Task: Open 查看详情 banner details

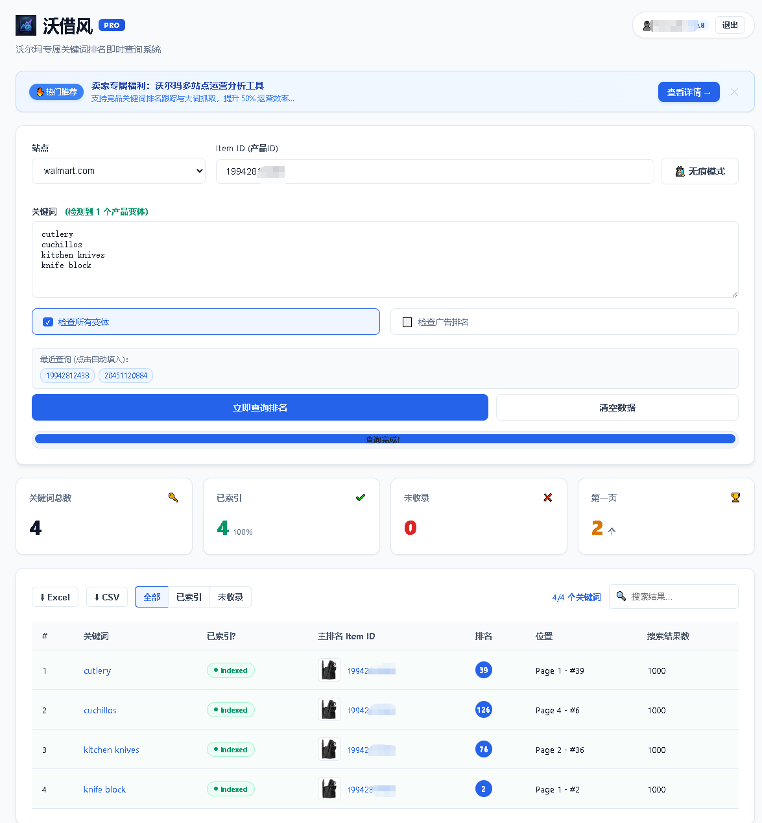Action: (689, 92)
